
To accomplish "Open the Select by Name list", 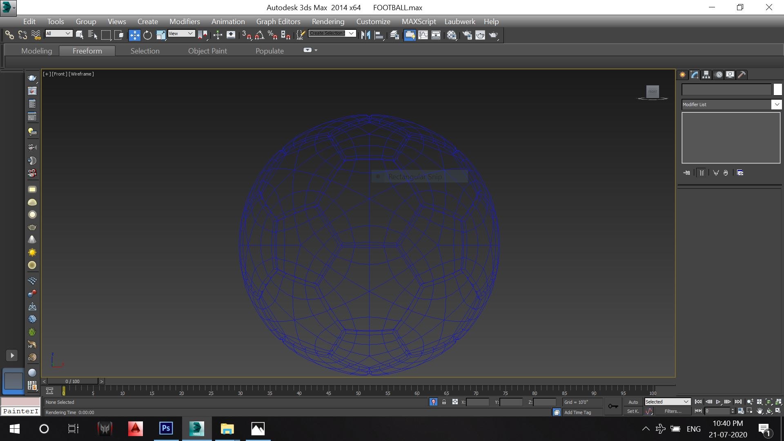I will click(93, 35).
